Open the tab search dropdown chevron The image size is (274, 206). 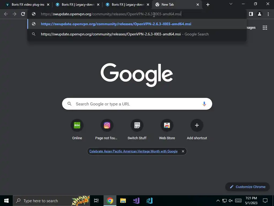pos(231,4)
